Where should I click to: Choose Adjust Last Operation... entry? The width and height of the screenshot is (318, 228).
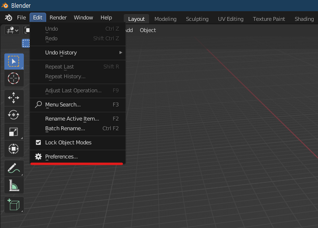pos(78,90)
